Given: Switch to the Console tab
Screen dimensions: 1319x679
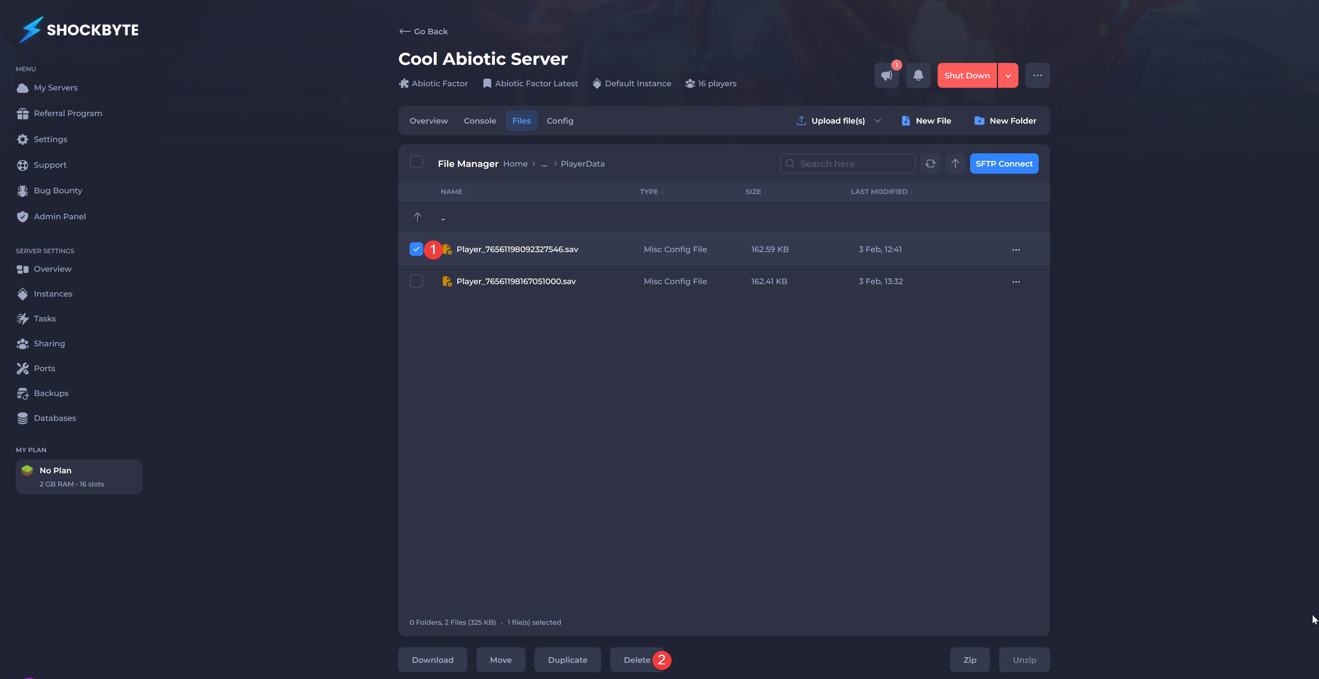Looking at the screenshot, I should point(480,121).
